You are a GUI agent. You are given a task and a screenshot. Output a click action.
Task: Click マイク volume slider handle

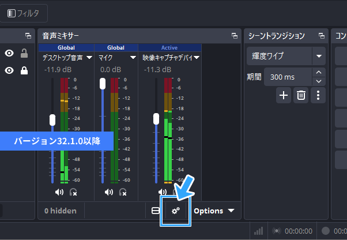pos(103,84)
